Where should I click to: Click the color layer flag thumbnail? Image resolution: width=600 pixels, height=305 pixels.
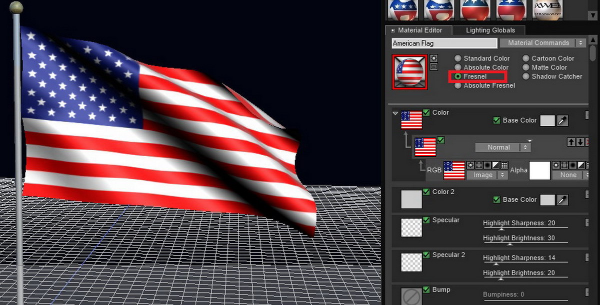(x=425, y=147)
